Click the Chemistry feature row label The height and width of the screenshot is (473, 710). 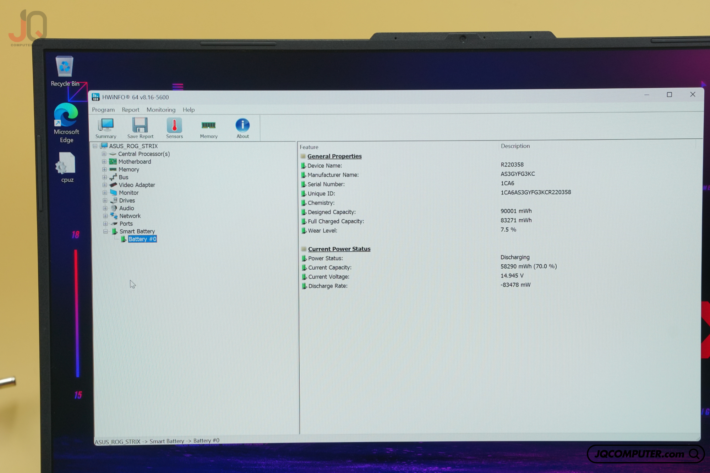pos(321,203)
